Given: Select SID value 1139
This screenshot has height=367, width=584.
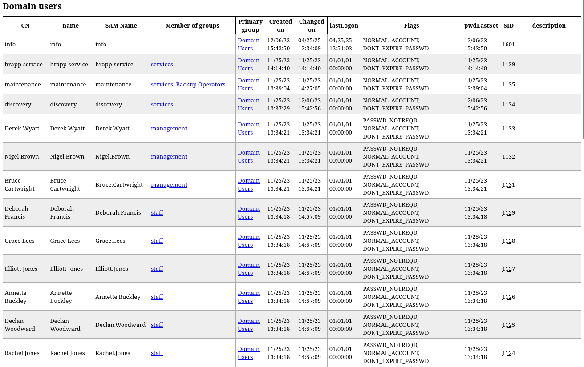Looking at the screenshot, I should coord(508,64).
